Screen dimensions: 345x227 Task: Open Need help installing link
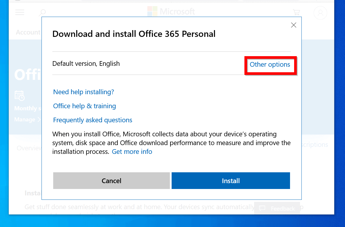click(x=83, y=92)
